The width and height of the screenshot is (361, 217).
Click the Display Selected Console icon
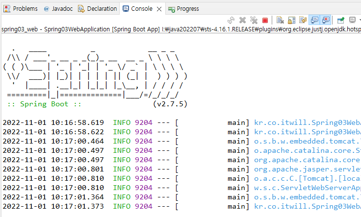coord(352,20)
